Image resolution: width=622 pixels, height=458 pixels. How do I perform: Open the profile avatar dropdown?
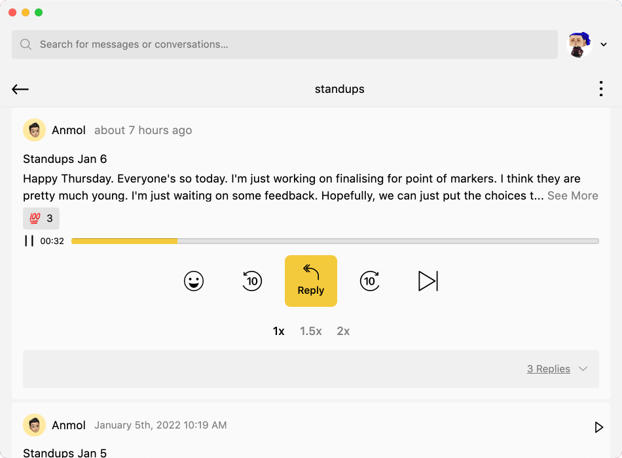pyautogui.click(x=603, y=44)
